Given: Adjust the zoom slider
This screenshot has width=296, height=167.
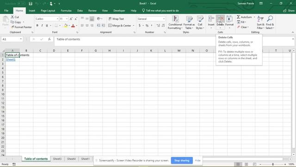Looking at the screenshot, I should coord(273,164).
